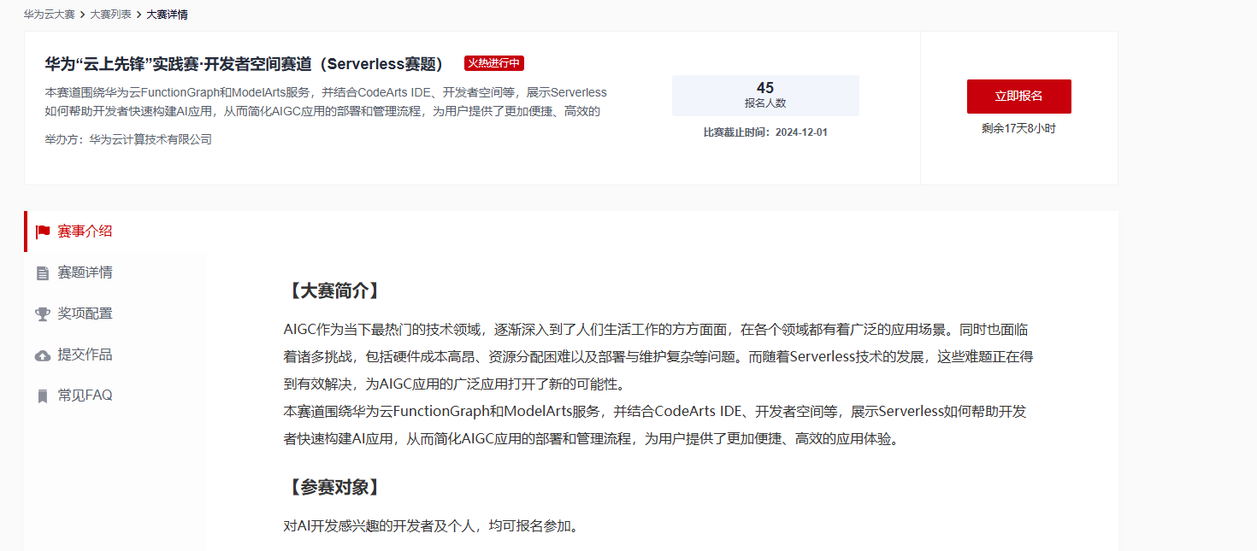Click the bookmark icon beside 常见FAQ
Viewport: 1257px width, 551px height.
coord(43,396)
